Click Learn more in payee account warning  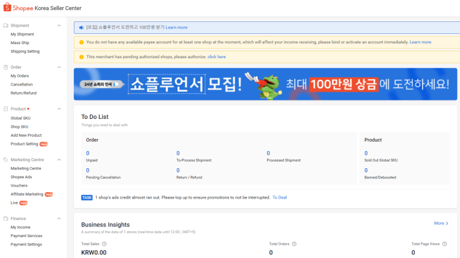tap(420, 42)
